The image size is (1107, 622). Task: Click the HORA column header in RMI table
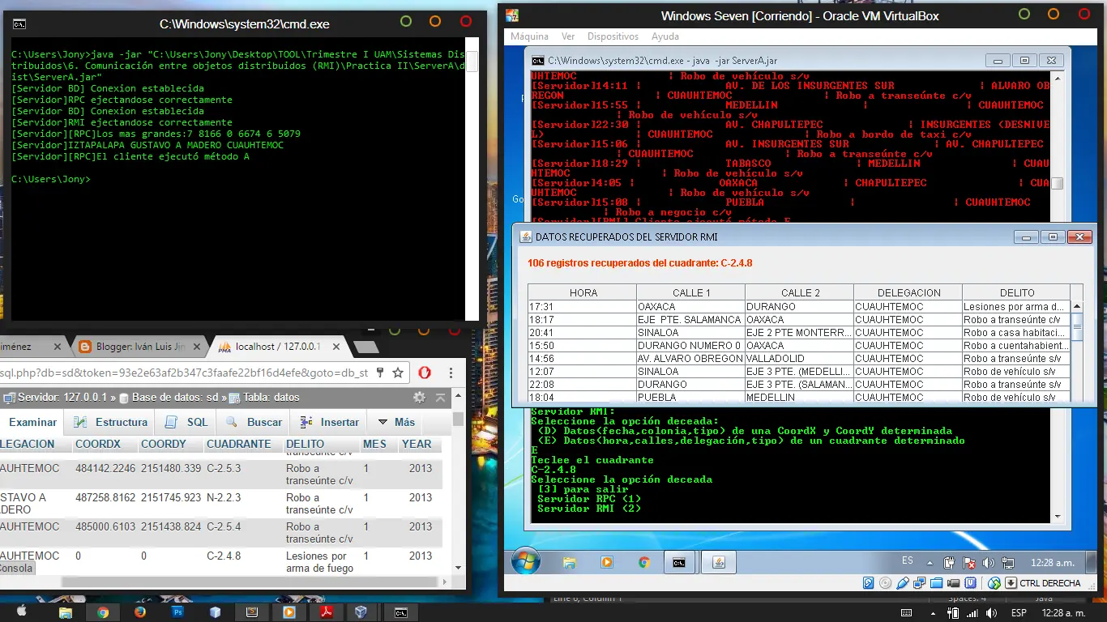pos(583,293)
